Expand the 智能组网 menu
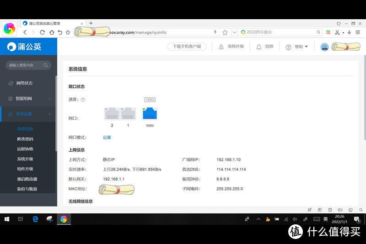Screen dimensions: 366x244 28,99
